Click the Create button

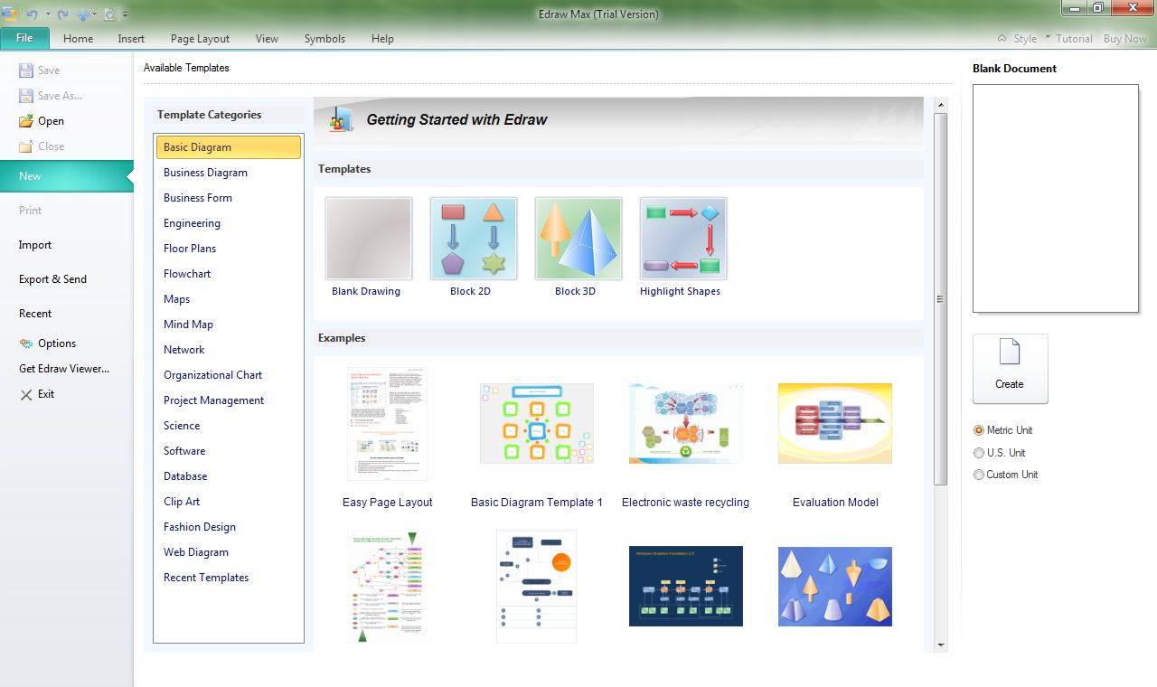1011,369
